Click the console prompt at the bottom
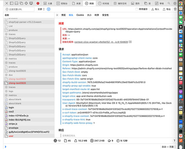This screenshot has width=185, height=149. coord(83,147)
